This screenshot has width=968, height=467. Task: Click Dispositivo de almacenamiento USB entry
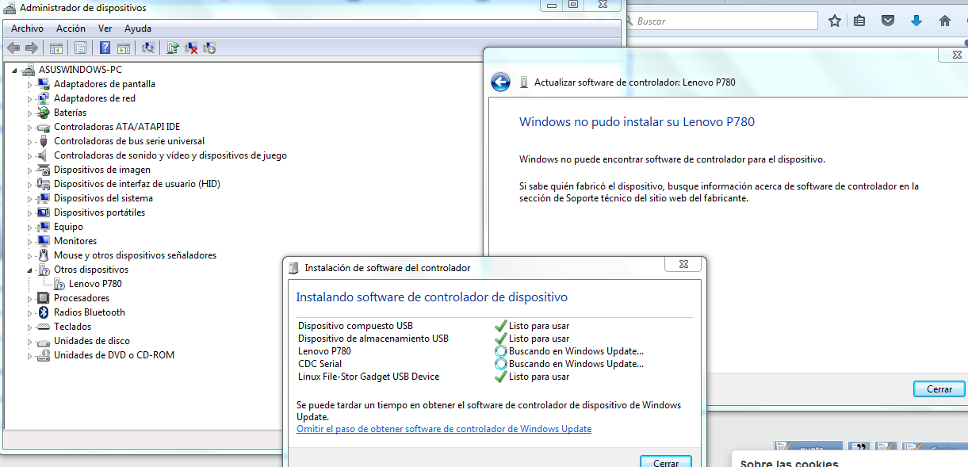click(373, 339)
